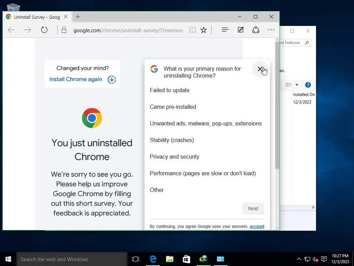The image size is (354, 266).
Task: Open File Explorer from taskbar
Action: tap(169, 259)
